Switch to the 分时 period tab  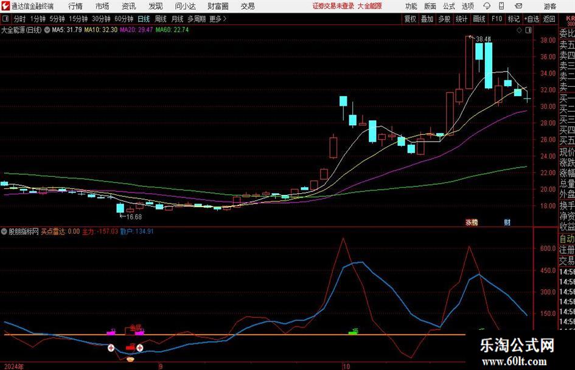pos(20,19)
